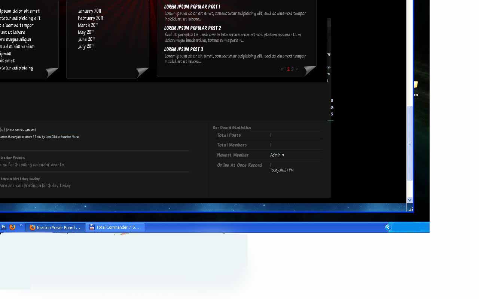Go to page 1 of popular posts
The image size is (479, 299).
pyautogui.click(x=285, y=69)
